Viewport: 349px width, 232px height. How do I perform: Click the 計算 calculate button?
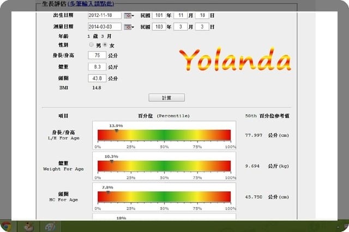pyautogui.click(x=166, y=98)
